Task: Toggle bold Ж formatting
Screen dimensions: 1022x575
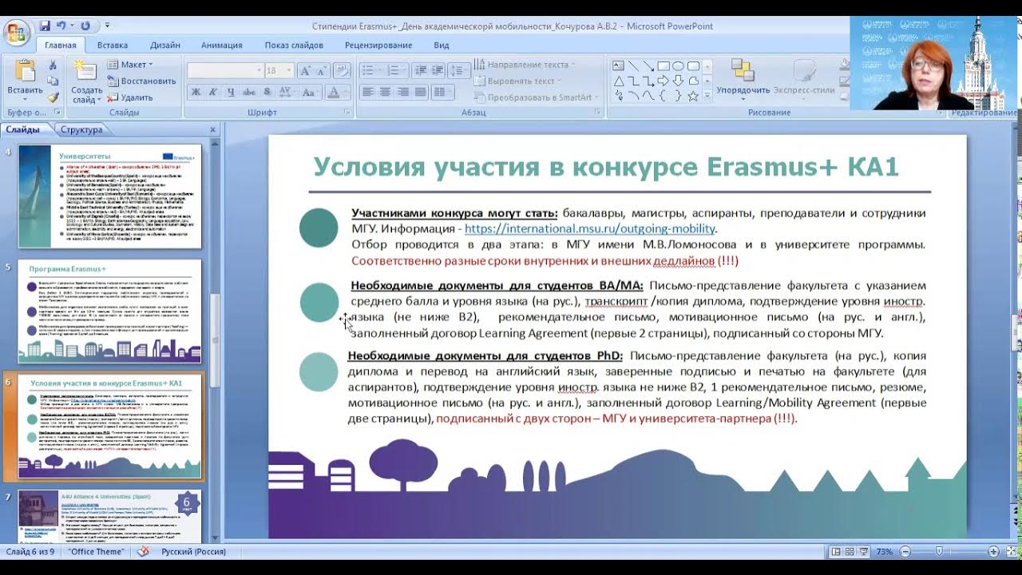Action: (196, 93)
